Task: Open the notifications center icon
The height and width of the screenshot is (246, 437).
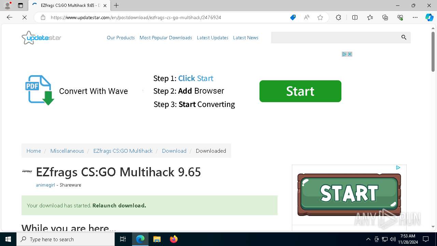Action: point(426,239)
